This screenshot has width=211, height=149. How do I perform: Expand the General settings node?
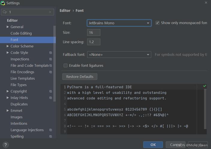pos(8,27)
